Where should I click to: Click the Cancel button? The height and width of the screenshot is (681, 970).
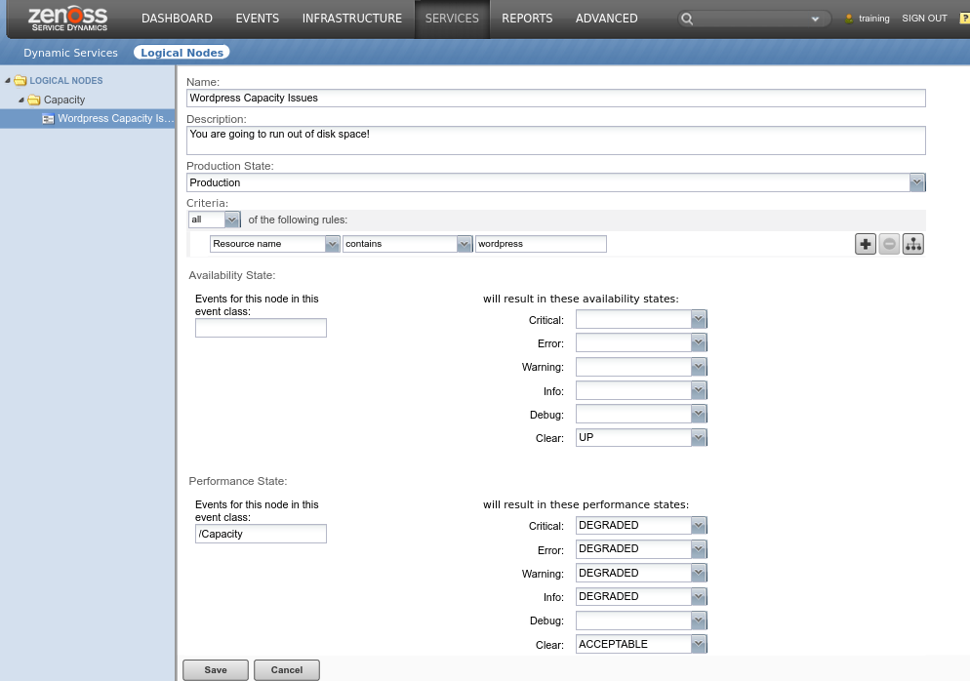click(x=286, y=670)
